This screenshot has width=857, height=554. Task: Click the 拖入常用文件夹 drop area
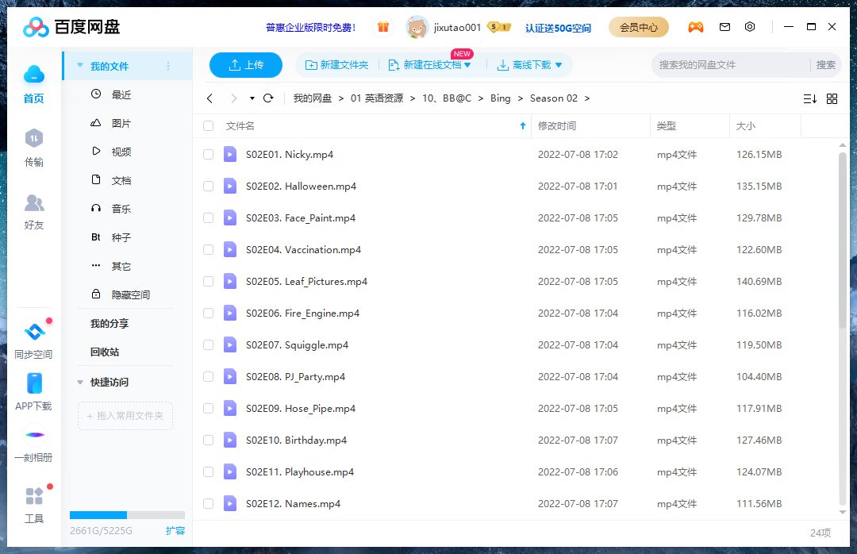tap(125, 416)
